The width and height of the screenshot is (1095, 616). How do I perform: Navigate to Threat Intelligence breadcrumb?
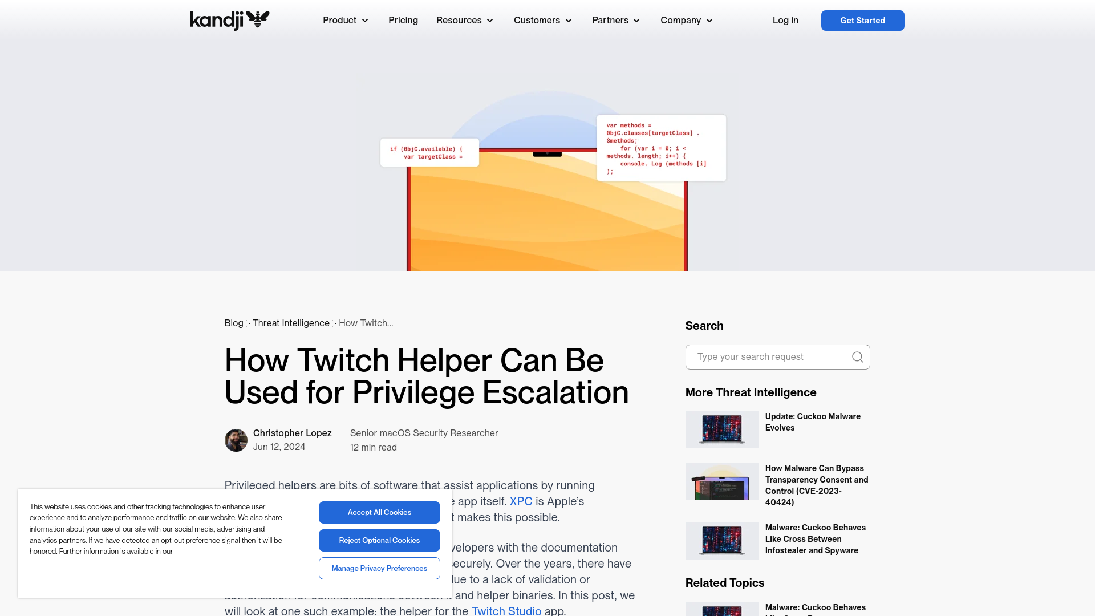pos(291,323)
